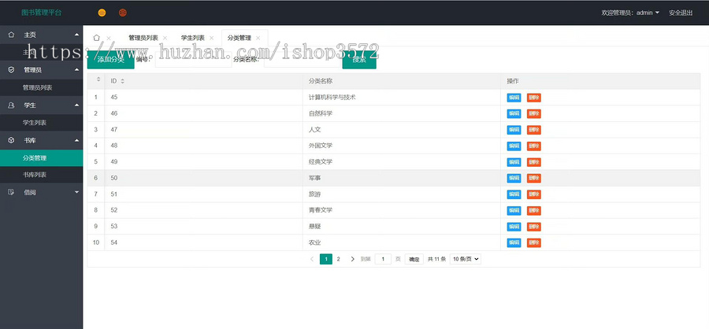Close the 学生列表 tab
Viewport: 709px width, 329px height.
click(x=211, y=38)
